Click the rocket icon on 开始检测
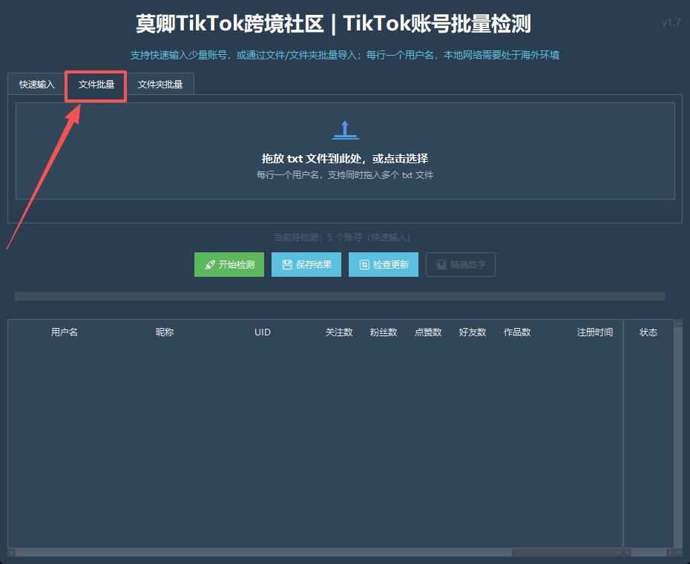This screenshot has width=690, height=564. click(210, 265)
